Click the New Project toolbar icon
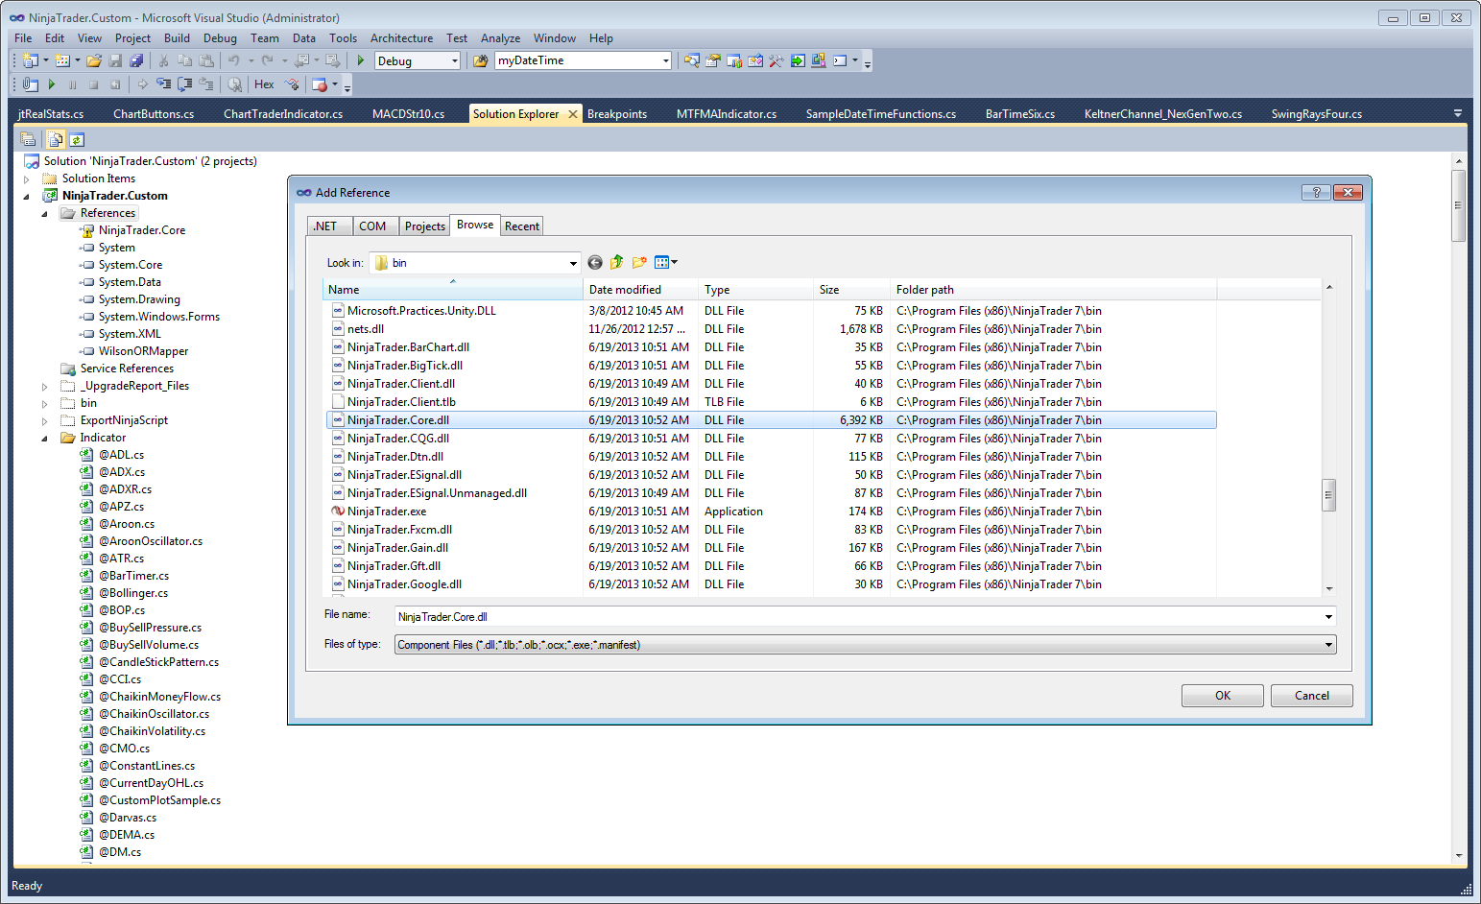The width and height of the screenshot is (1481, 904). pos(31,60)
